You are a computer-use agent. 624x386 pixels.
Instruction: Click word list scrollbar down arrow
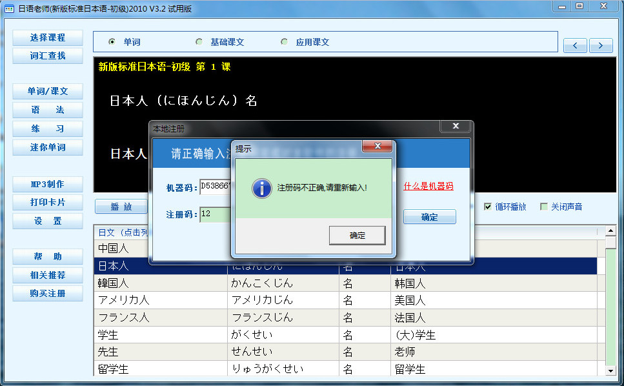tap(611, 371)
